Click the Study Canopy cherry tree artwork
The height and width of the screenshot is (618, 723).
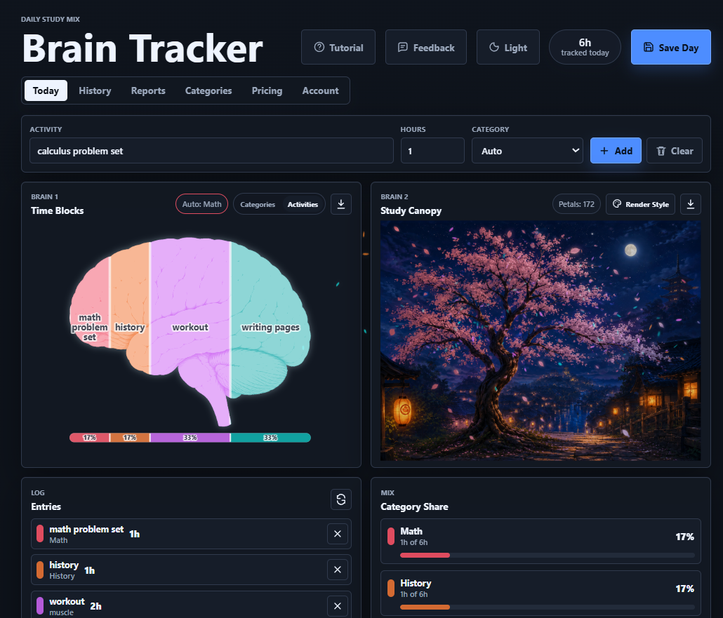[540, 341]
